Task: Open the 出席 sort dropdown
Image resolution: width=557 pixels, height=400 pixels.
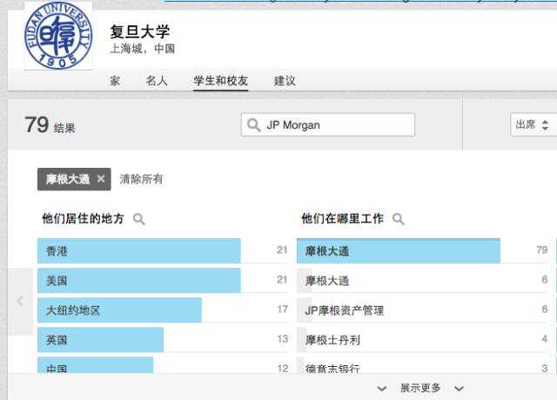Action: tap(533, 124)
